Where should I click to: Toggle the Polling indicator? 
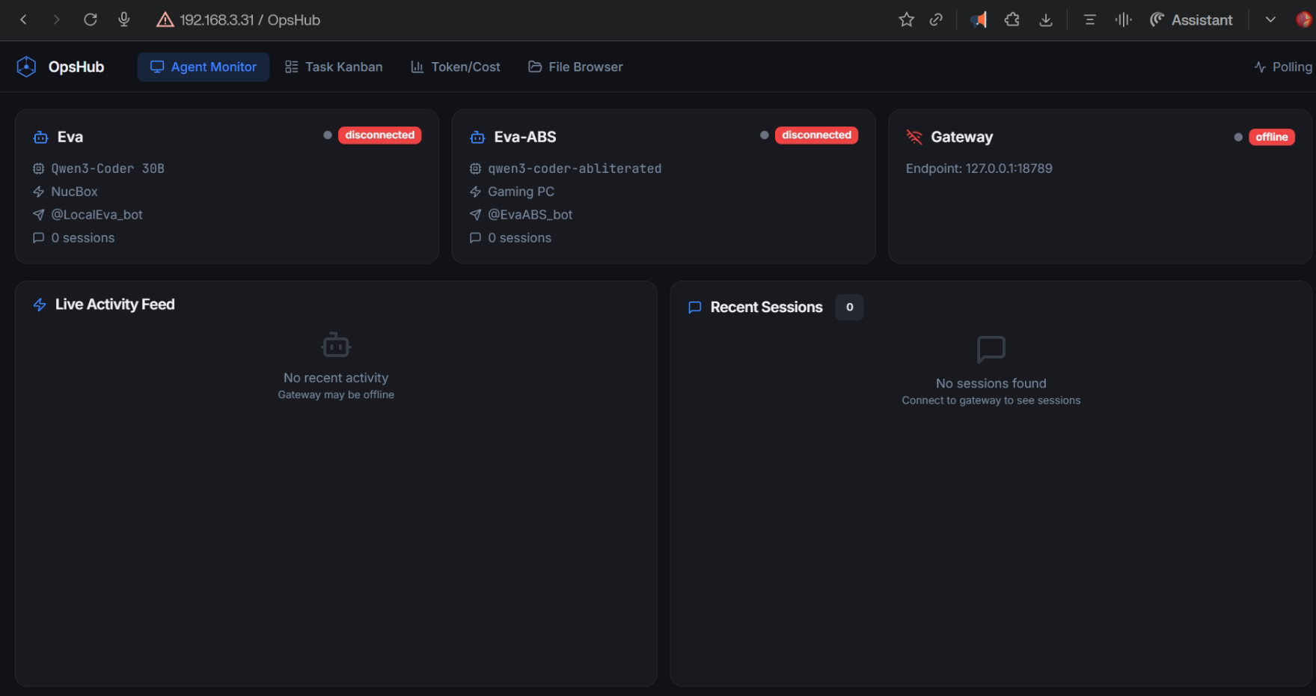[1283, 67]
